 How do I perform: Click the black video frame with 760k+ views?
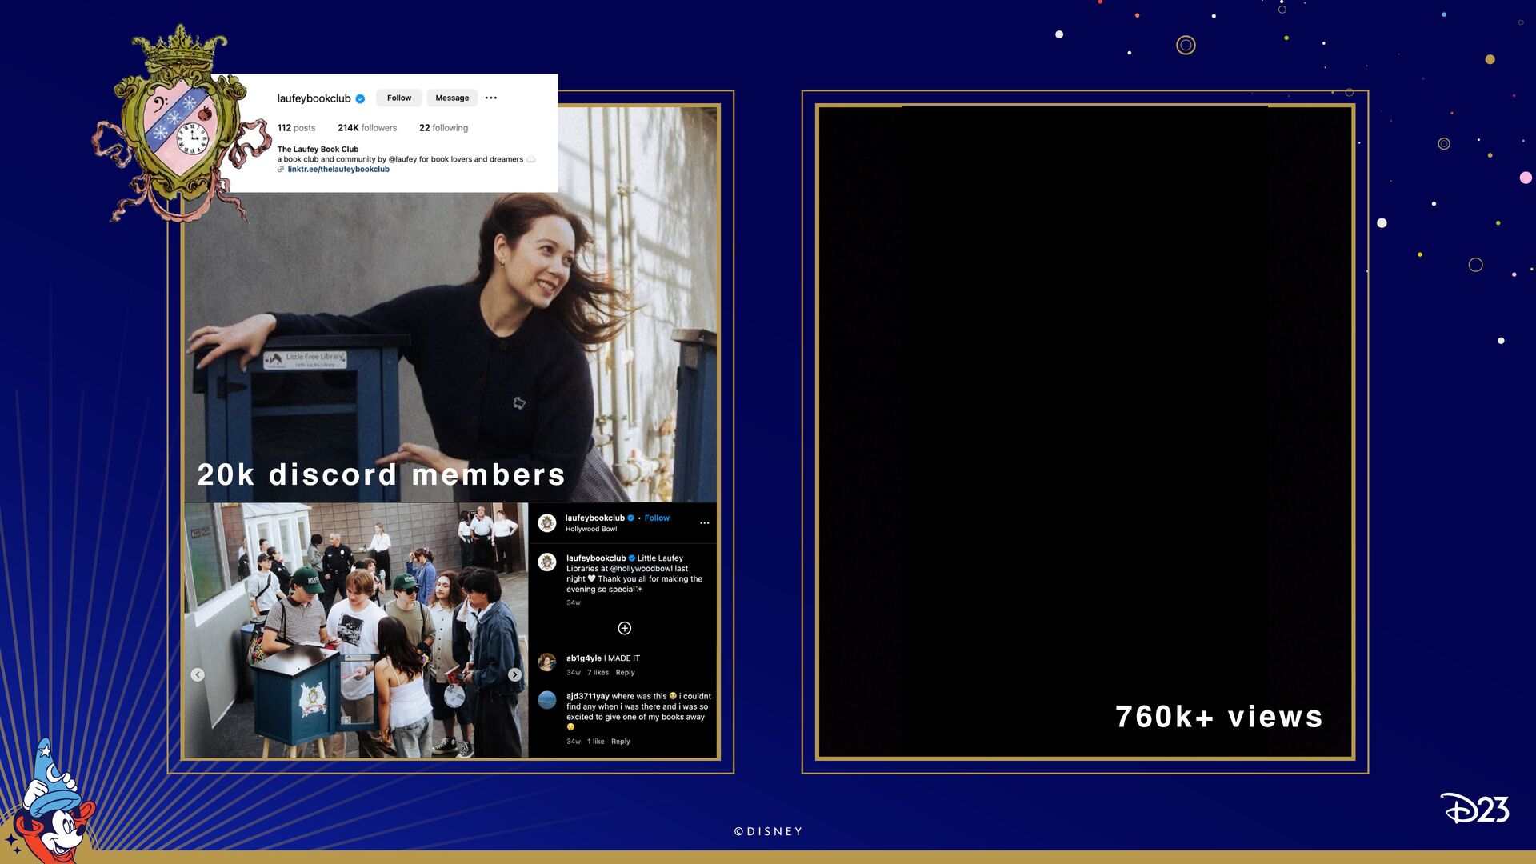point(1084,432)
